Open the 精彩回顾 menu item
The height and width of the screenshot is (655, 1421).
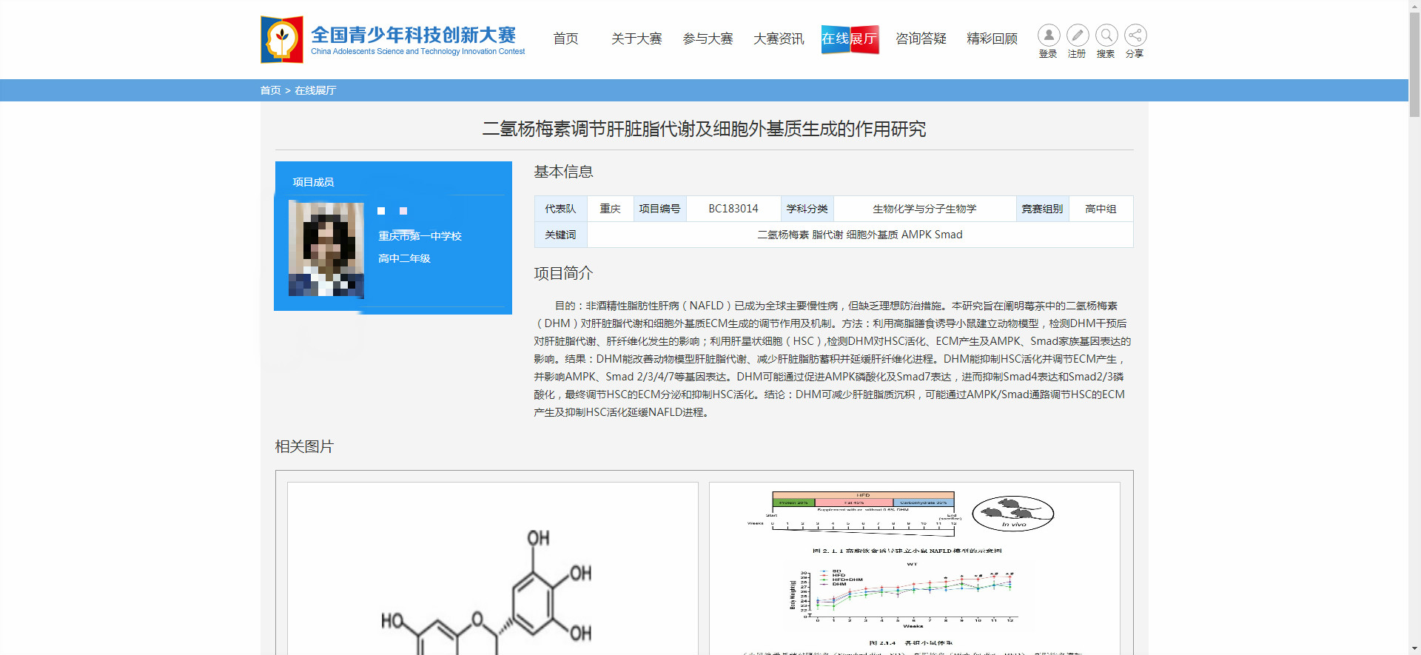click(x=992, y=38)
